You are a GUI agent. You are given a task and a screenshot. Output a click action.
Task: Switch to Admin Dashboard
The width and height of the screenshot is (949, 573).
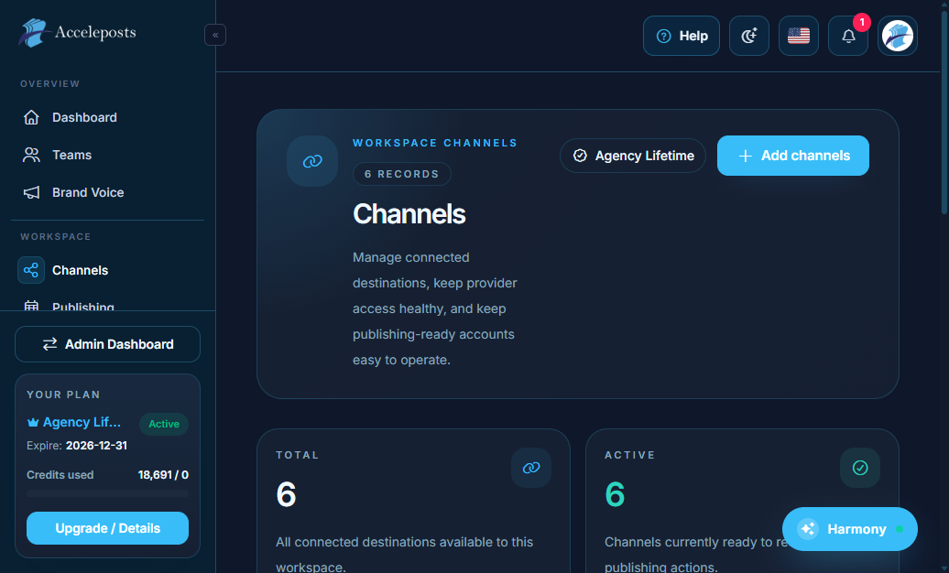pos(108,344)
